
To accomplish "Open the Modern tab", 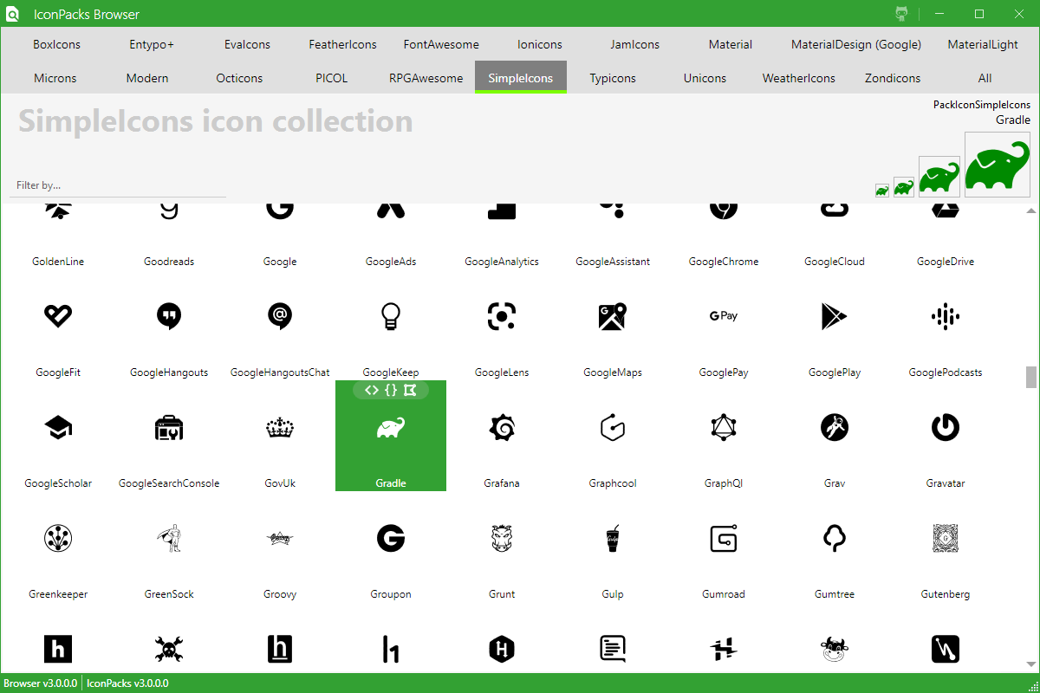I will (x=147, y=78).
